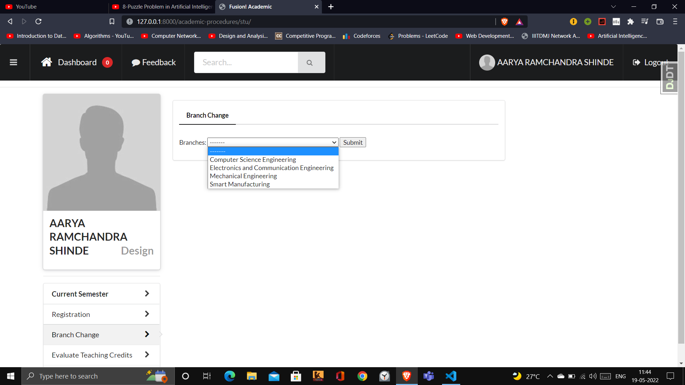Select Computer Science Engineering from the branches list
Viewport: 685px width, 385px height.
(x=253, y=159)
